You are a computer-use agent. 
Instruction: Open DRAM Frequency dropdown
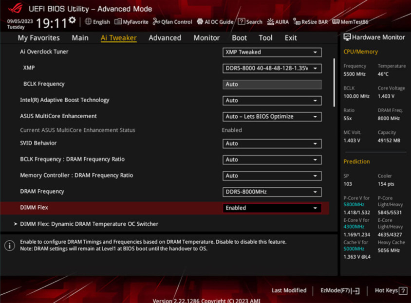pyautogui.click(x=272, y=192)
